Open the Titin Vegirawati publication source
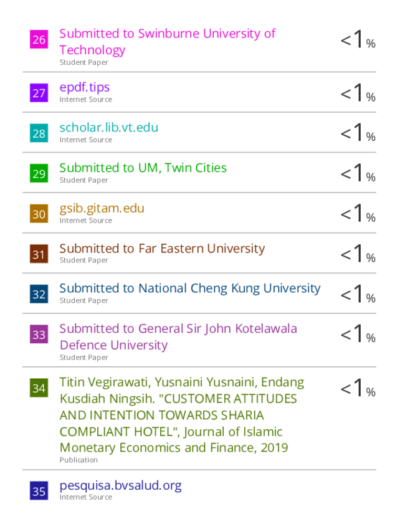This screenshot has height=524, width=405. 182,415
